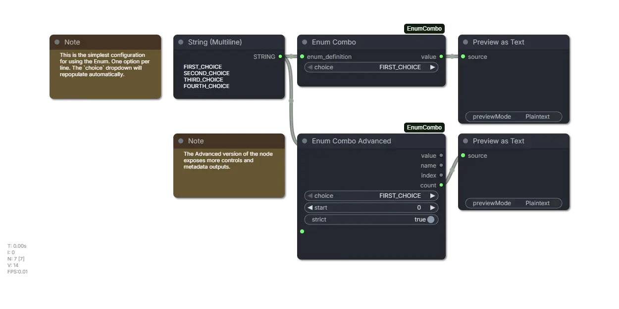Open the choice dropdown in the Enum Combo node
The width and height of the screenshot is (619, 309).
click(371, 67)
